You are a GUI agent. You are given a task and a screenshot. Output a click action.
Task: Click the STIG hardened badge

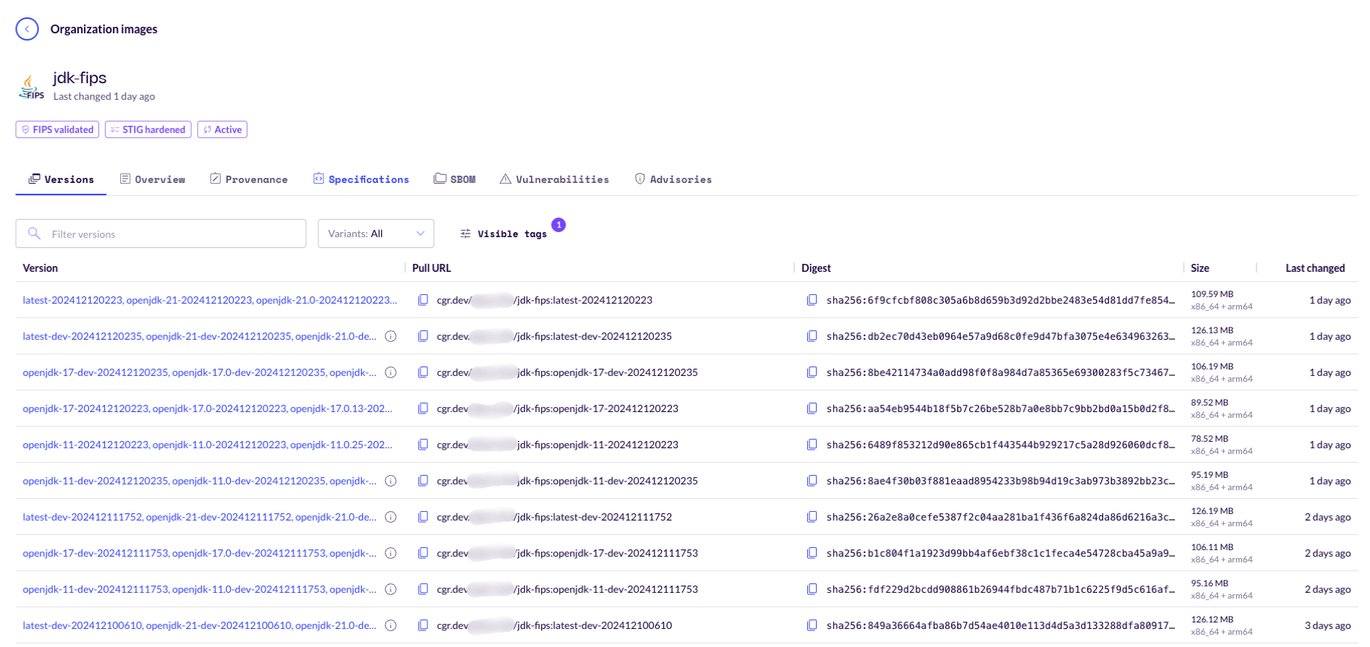tap(148, 129)
